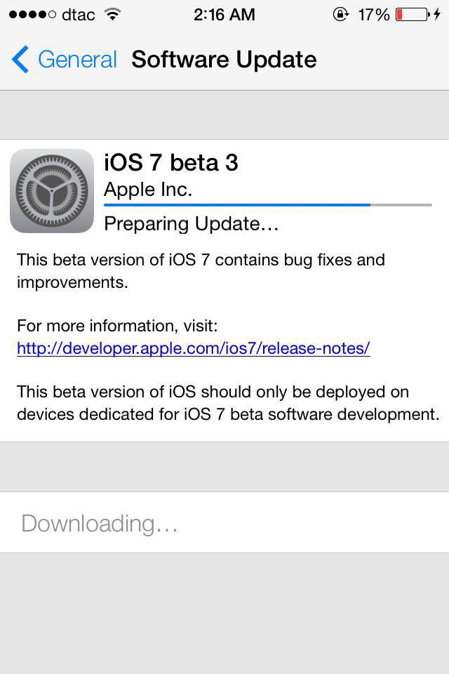Tap the back chevron arrow
The width and height of the screenshot is (449, 674).
pos(20,59)
